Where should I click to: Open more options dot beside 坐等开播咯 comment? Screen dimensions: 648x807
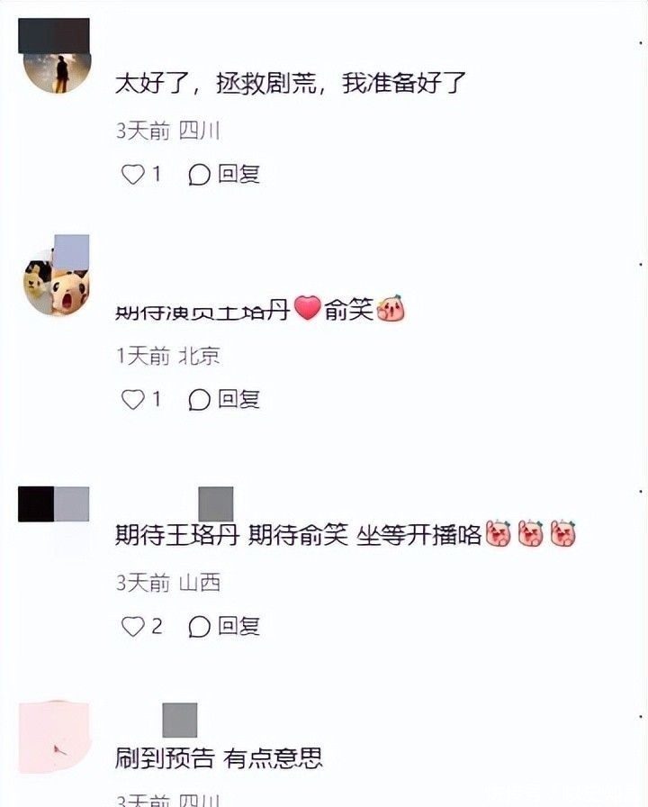point(641,491)
